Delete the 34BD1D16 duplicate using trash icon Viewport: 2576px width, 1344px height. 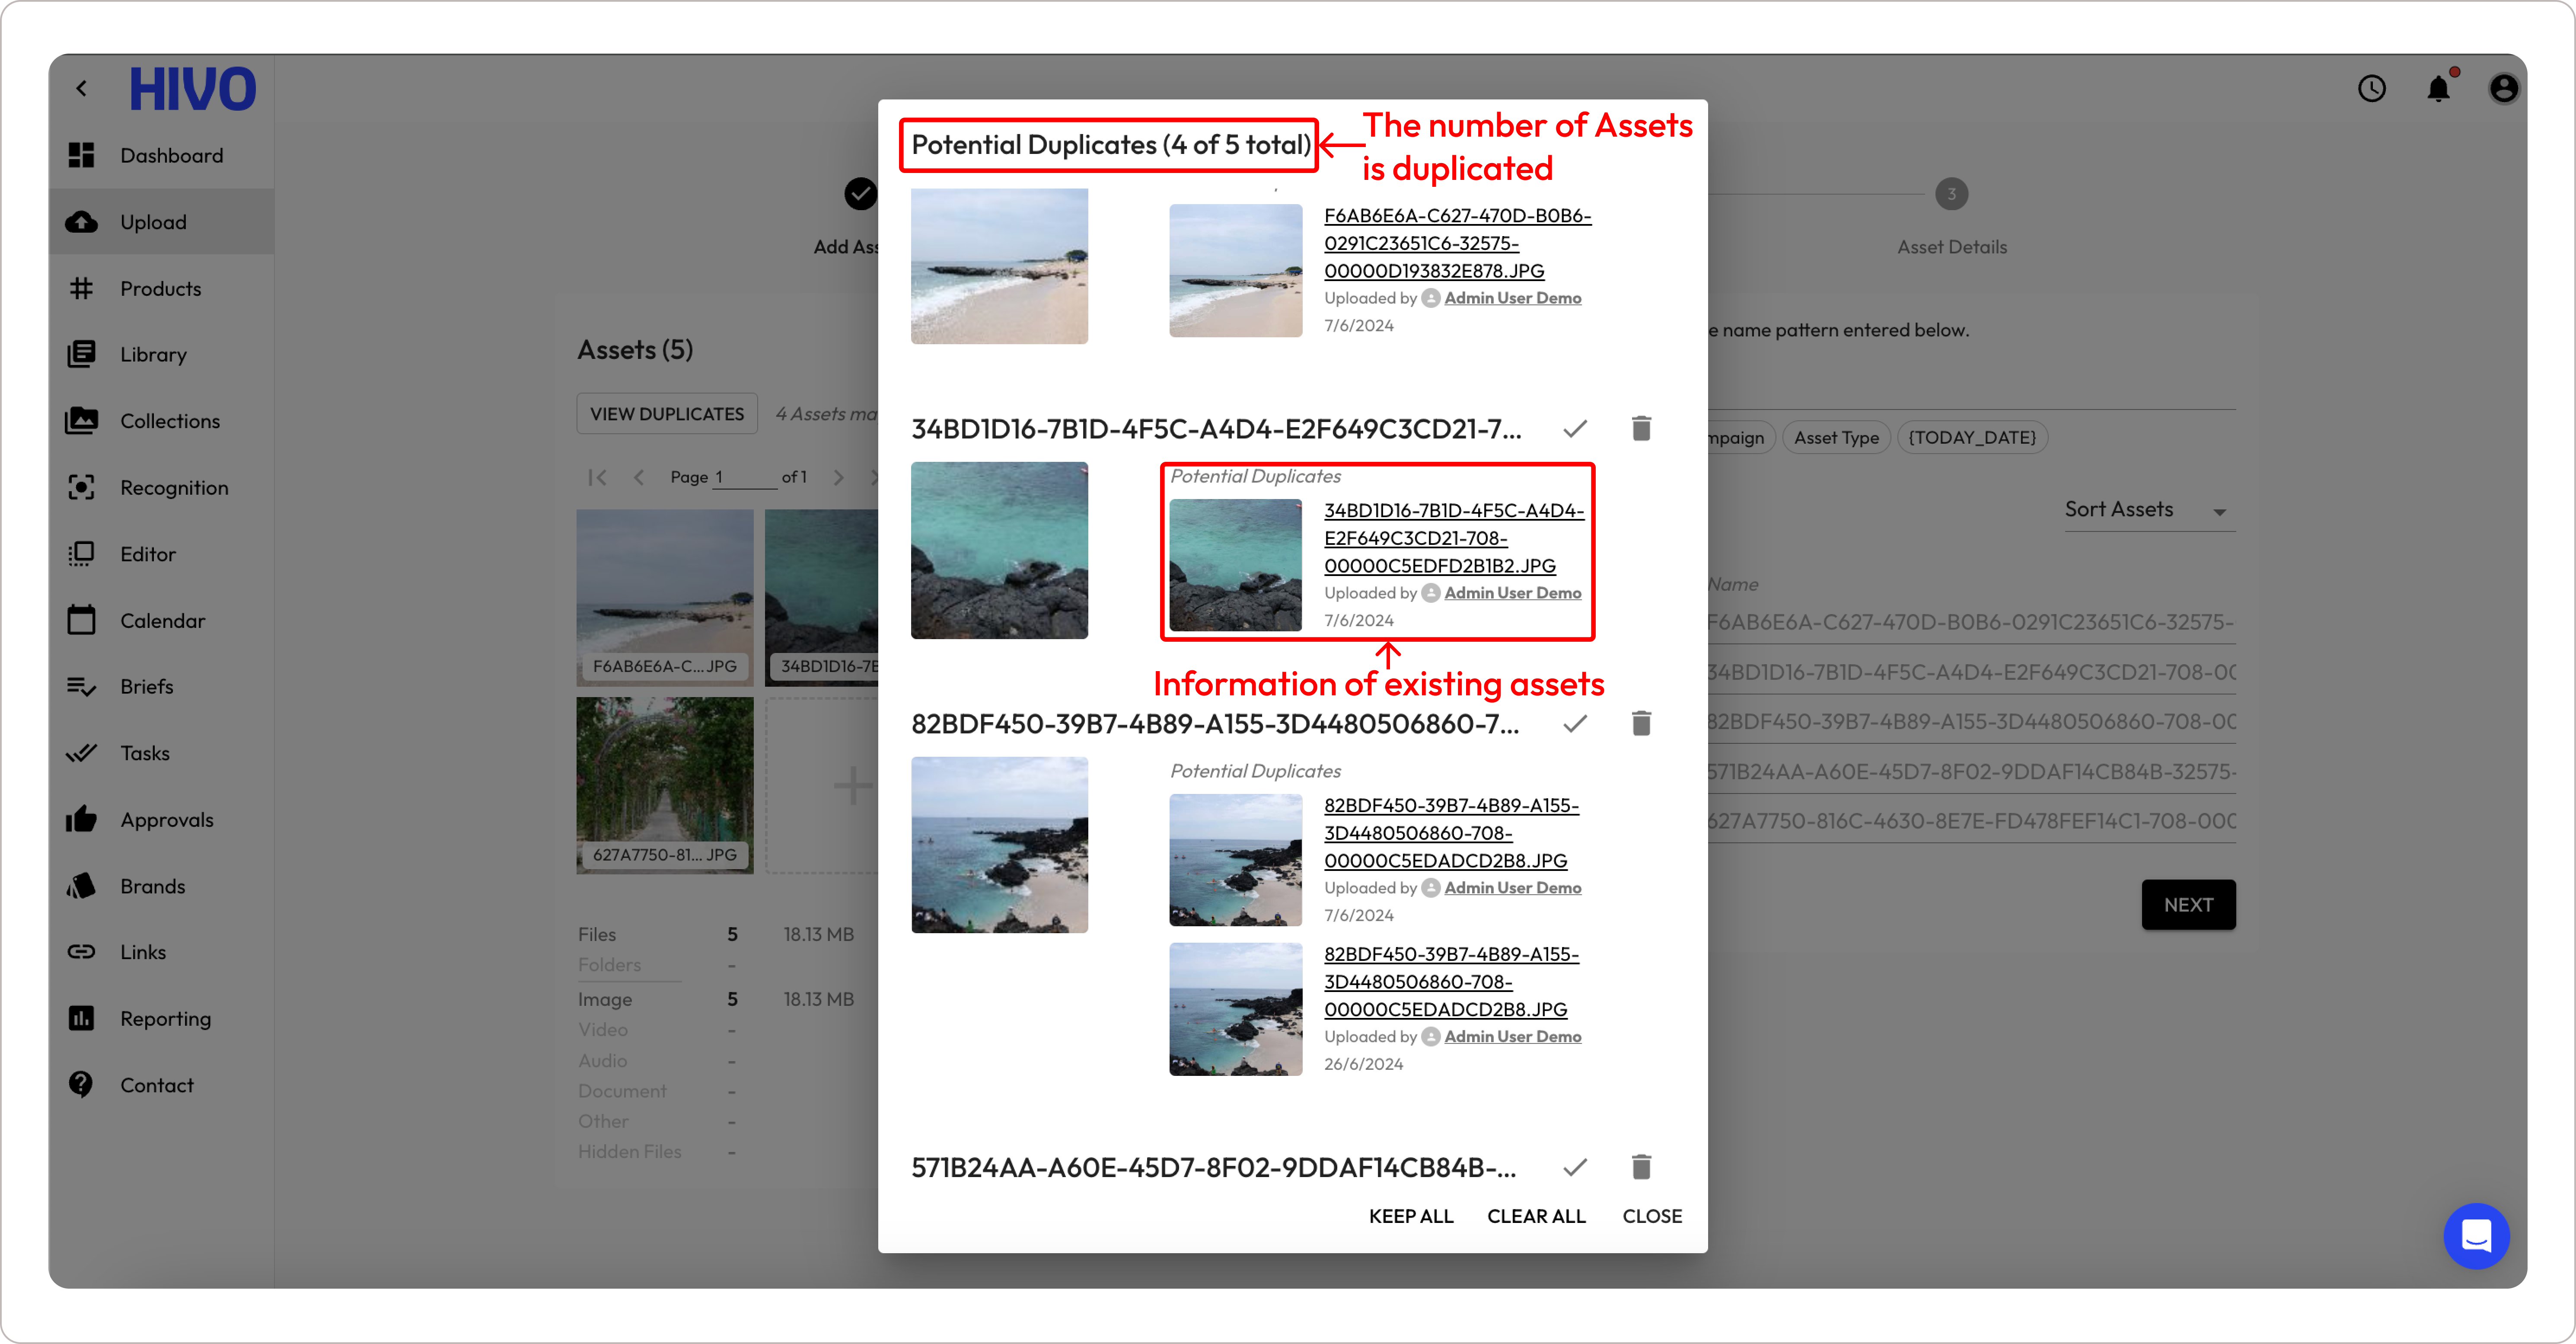click(x=1641, y=428)
